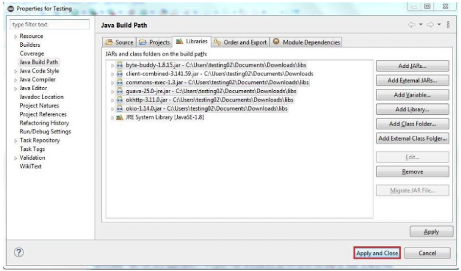This screenshot has width=461, height=271.
Task: Open the view menu dots icon
Action: (x=448, y=25)
